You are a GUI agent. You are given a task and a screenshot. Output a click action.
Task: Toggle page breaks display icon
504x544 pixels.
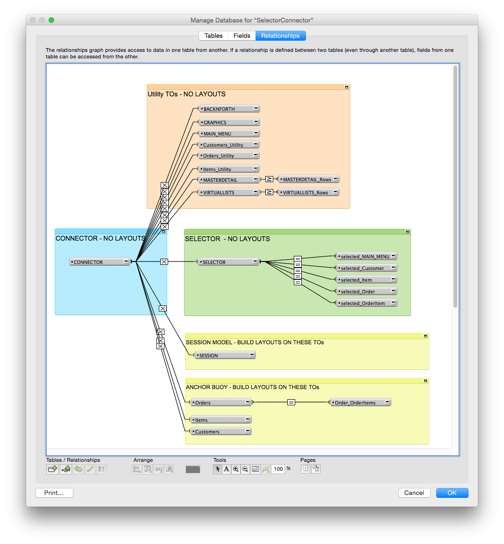pyautogui.click(x=305, y=469)
